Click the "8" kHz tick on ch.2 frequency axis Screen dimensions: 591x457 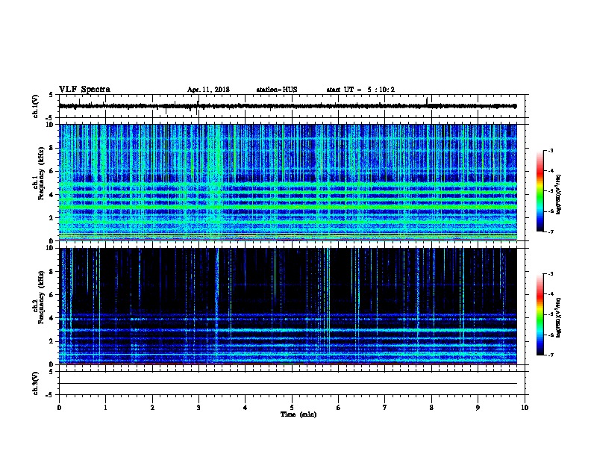51,272
